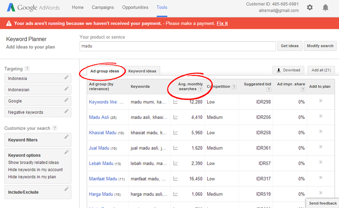Open Competition help question mark
Viewport: 339px width, 208px height.
tap(234, 87)
